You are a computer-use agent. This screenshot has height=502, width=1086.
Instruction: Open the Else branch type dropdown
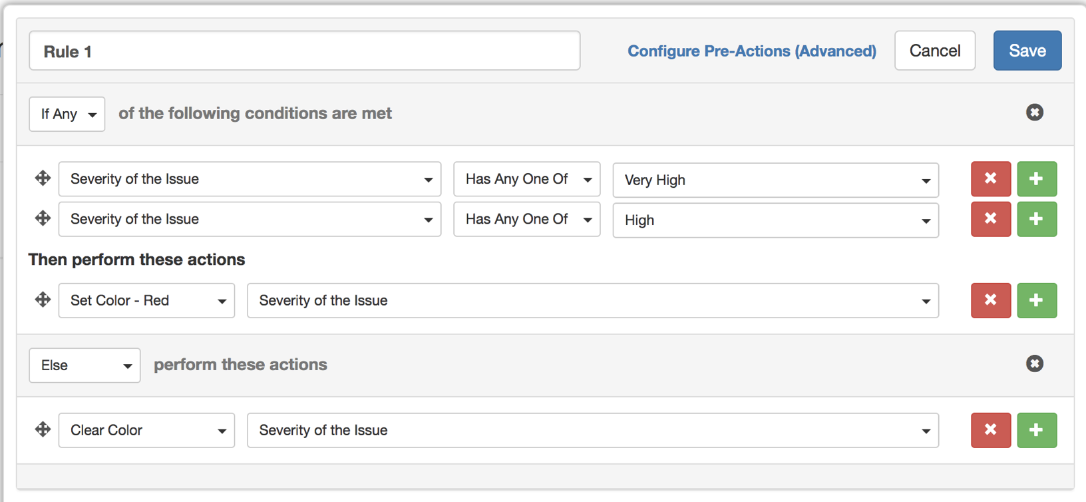[x=85, y=366]
